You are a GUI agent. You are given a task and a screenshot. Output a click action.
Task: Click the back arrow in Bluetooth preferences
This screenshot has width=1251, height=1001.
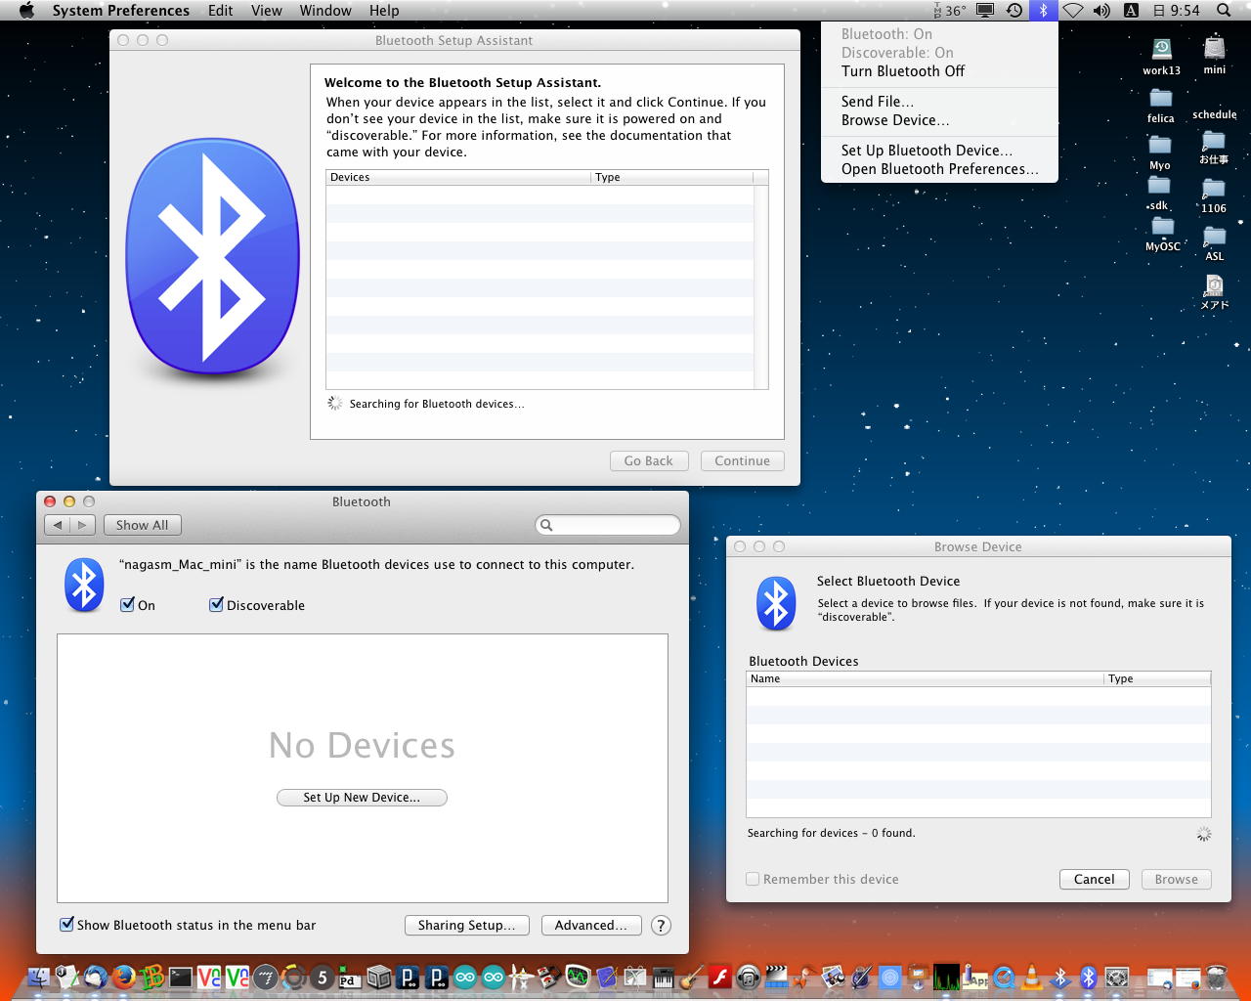(58, 525)
